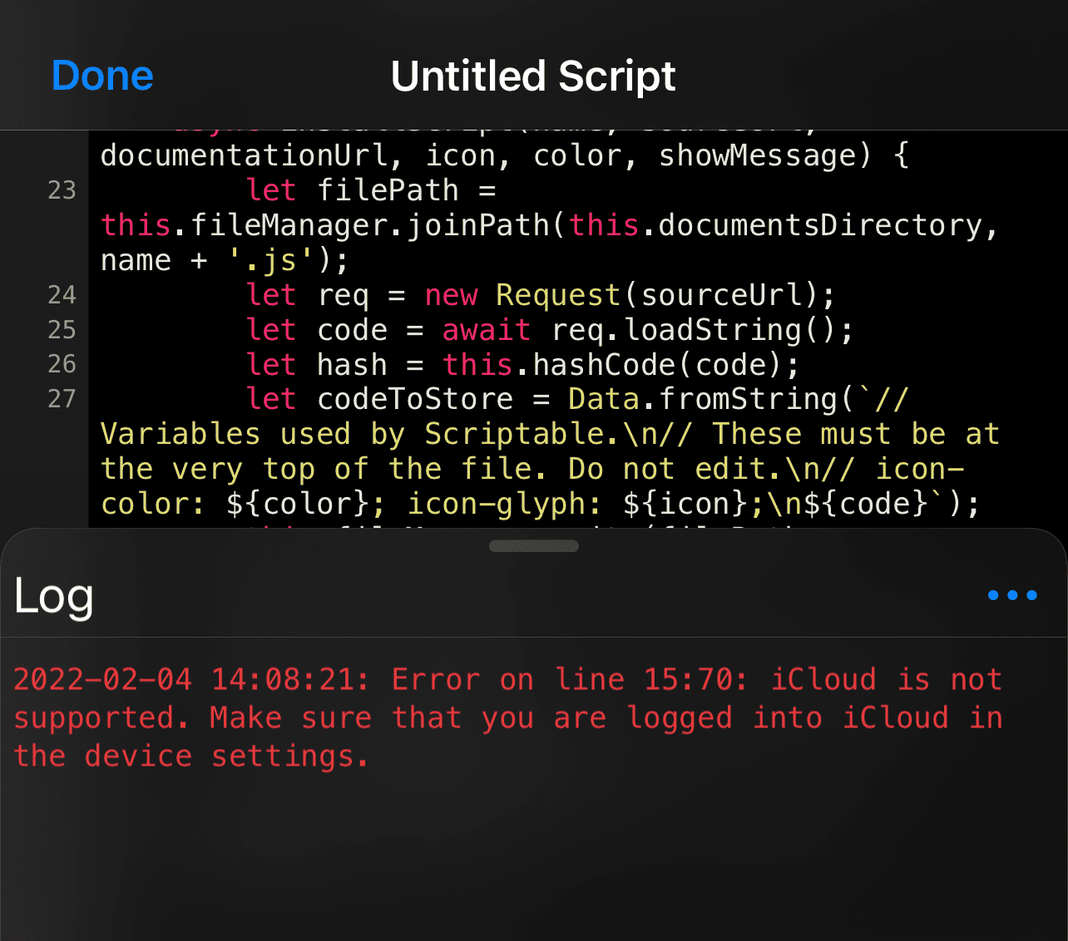Tap the Done button
Viewport: 1068px width, 941px height.
(102, 76)
